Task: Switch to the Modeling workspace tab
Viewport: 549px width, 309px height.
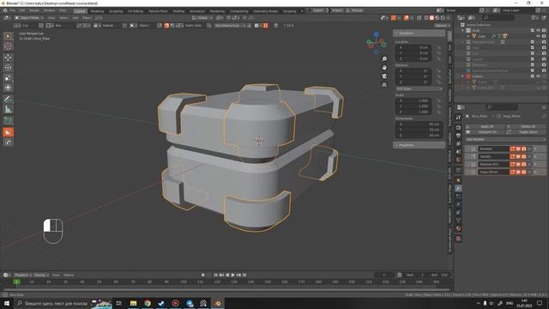Action: [97, 11]
